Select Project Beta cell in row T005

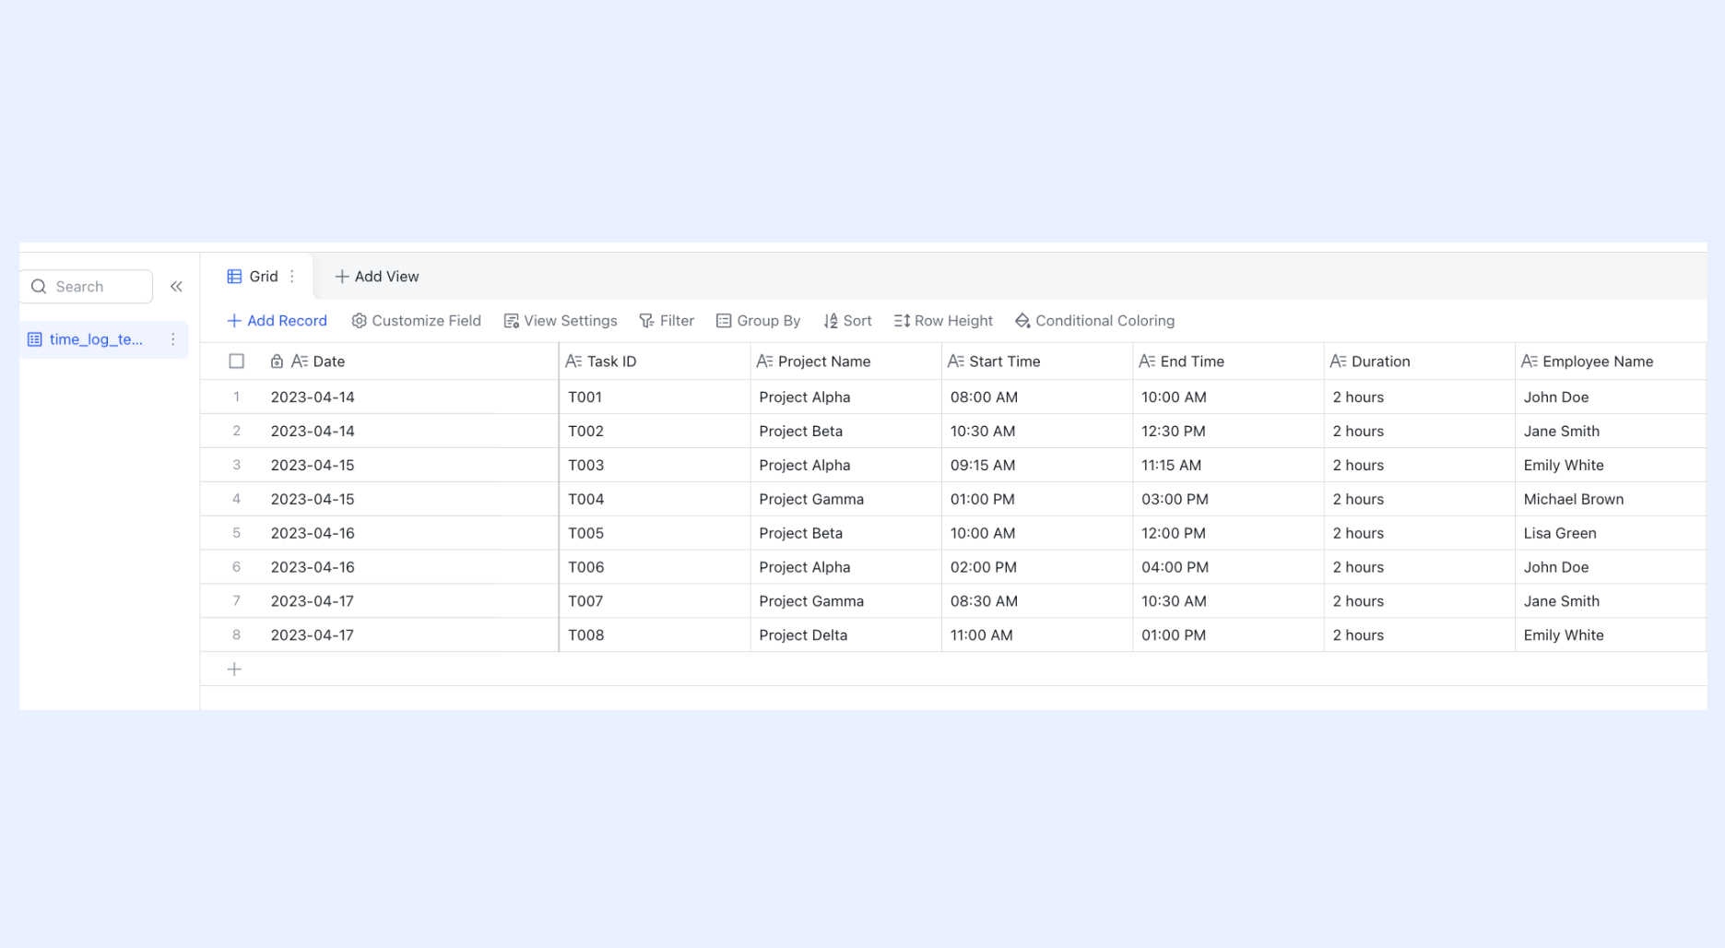(846, 533)
